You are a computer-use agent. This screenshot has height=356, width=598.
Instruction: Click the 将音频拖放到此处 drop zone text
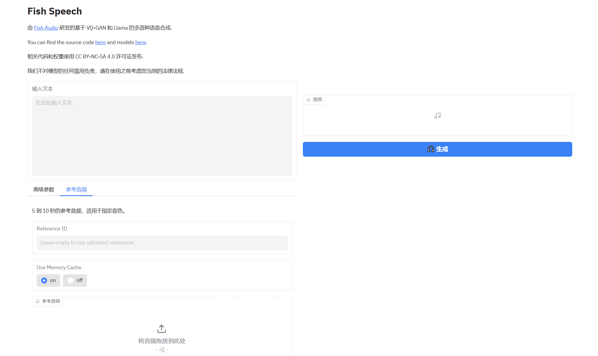162,341
